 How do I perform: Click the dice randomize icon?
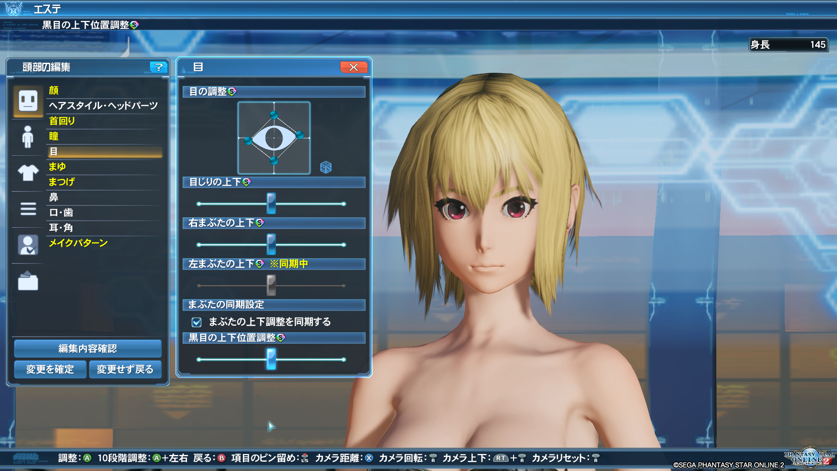pyautogui.click(x=326, y=167)
